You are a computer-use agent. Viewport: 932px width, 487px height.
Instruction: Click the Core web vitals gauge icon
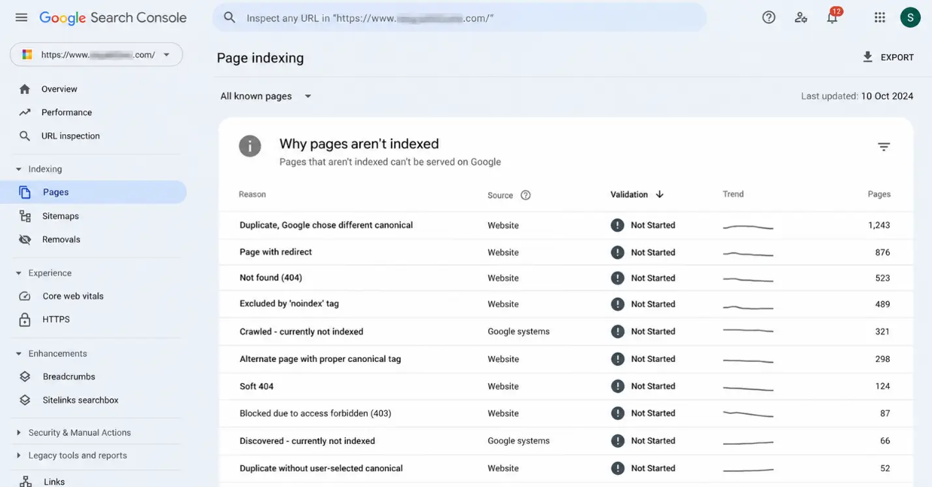click(x=25, y=296)
